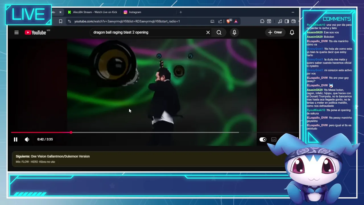364x205 pixels.
Task: Run search with the magnifying glass button
Action: [x=219, y=32]
